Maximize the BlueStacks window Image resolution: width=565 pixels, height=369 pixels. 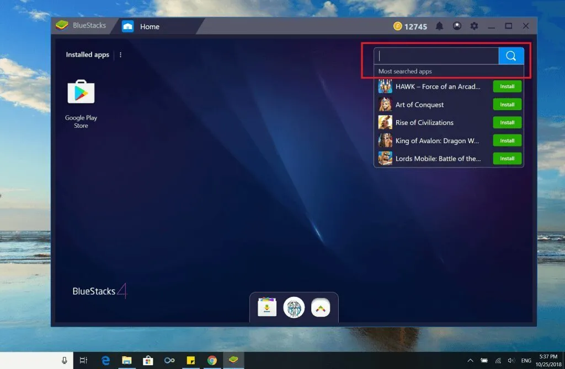[508, 26]
